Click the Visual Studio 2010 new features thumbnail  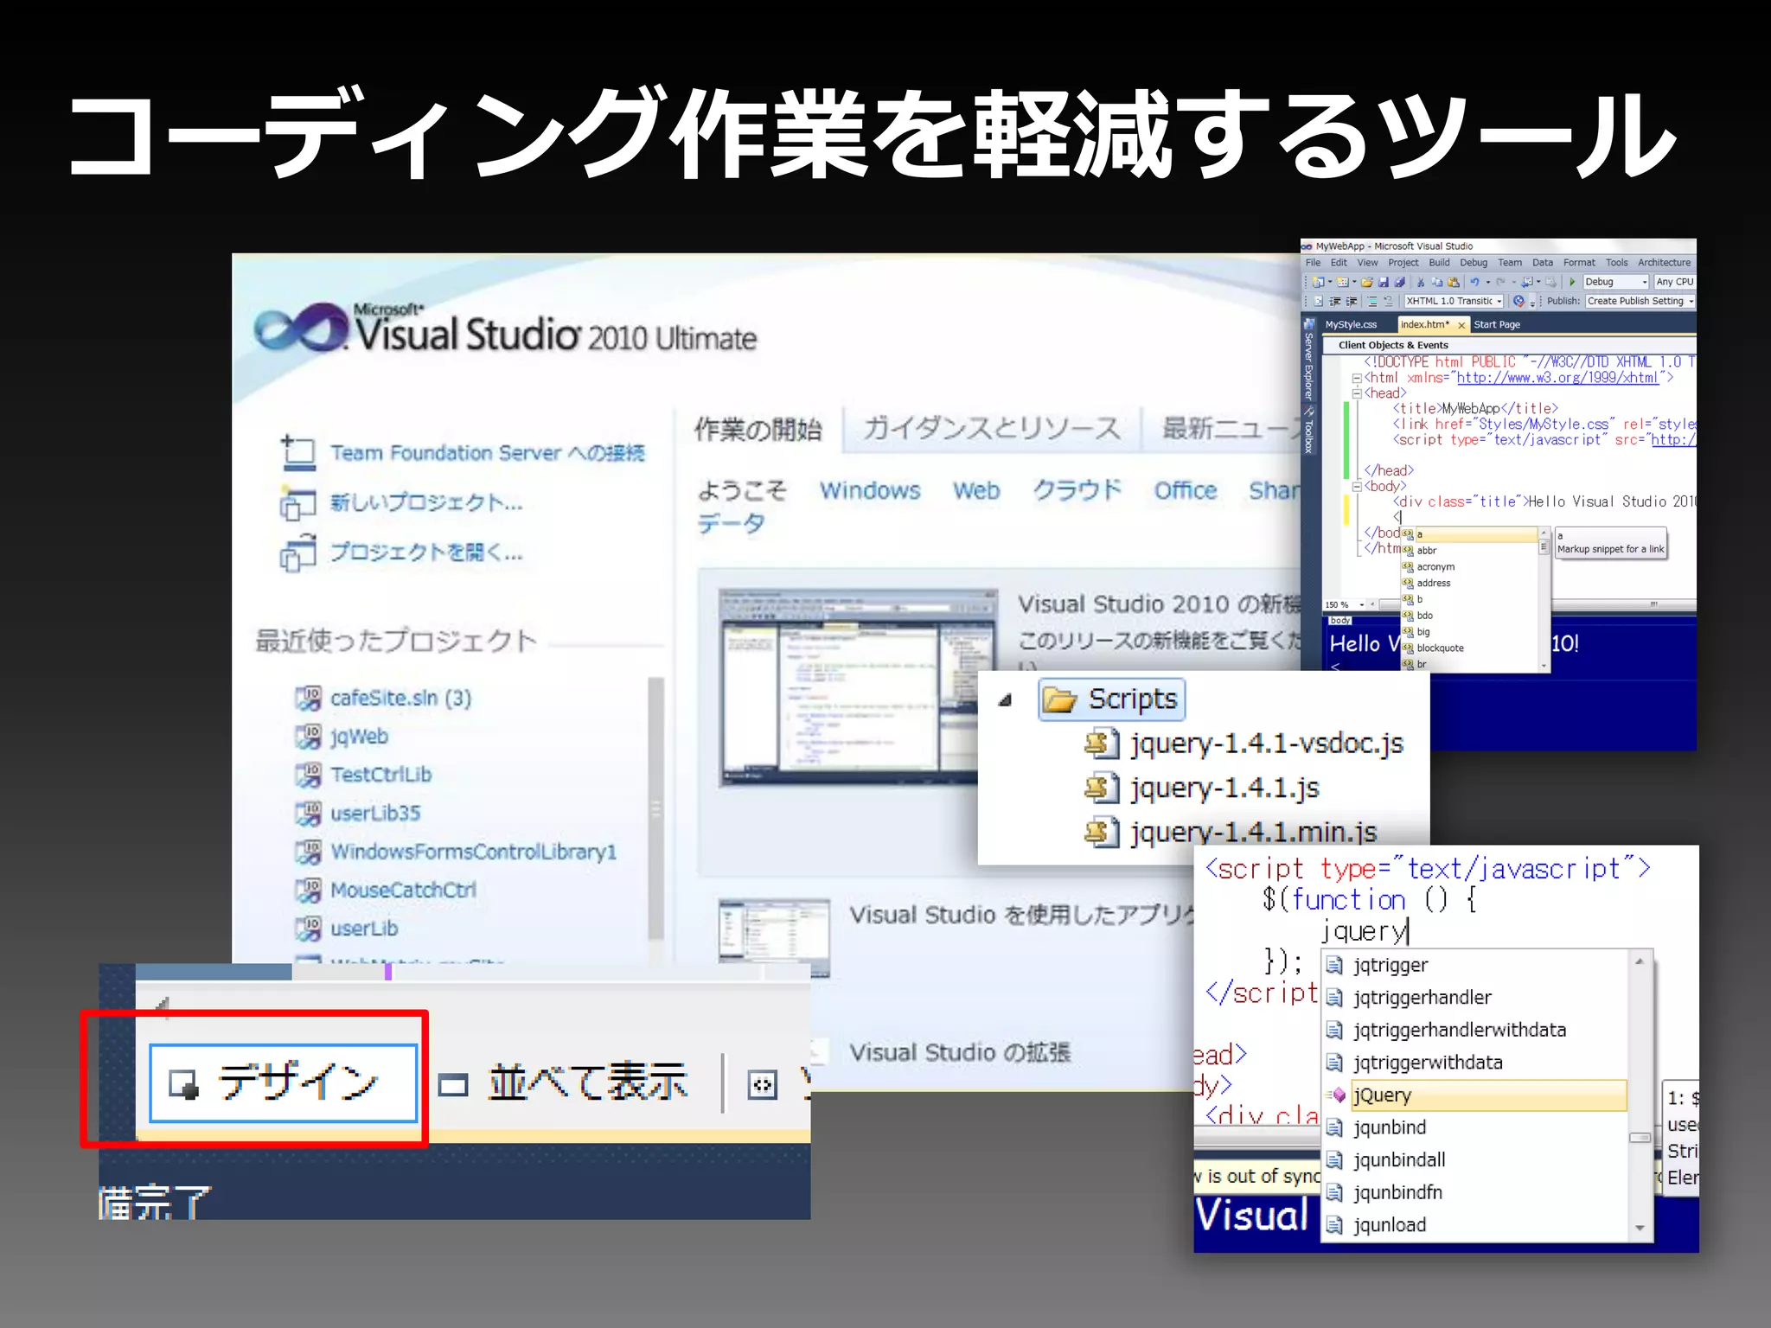click(x=858, y=688)
